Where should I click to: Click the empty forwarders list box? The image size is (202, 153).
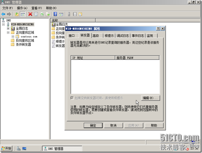click(x=115, y=76)
